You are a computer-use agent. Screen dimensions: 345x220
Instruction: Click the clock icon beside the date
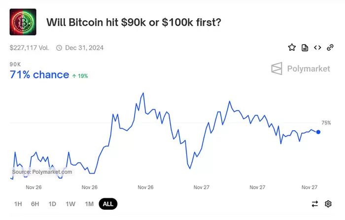[59, 48]
